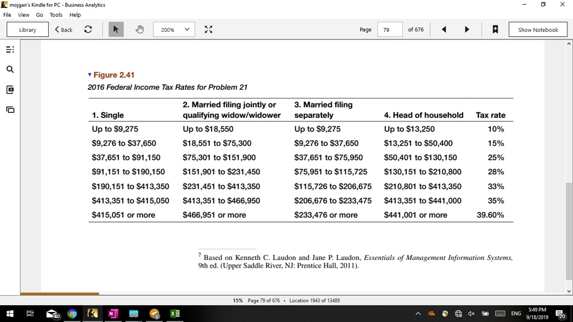The width and height of the screenshot is (573, 322).
Task: Open the File menu
Action: (8, 15)
